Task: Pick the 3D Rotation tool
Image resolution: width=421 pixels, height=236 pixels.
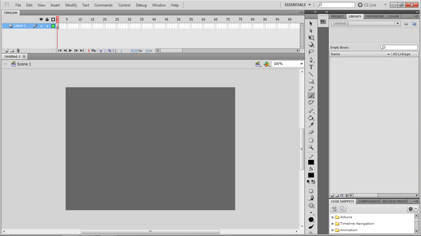Action: coord(311,45)
